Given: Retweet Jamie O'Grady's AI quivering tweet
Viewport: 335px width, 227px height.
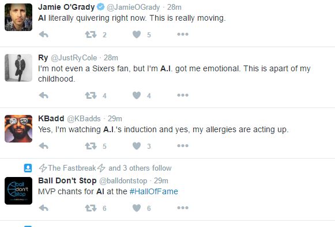Looking at the screenshot, I should tap(91, 34).
